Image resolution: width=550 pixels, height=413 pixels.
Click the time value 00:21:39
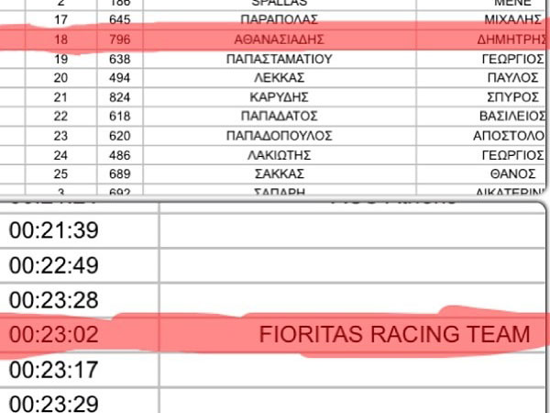(54, 230)
